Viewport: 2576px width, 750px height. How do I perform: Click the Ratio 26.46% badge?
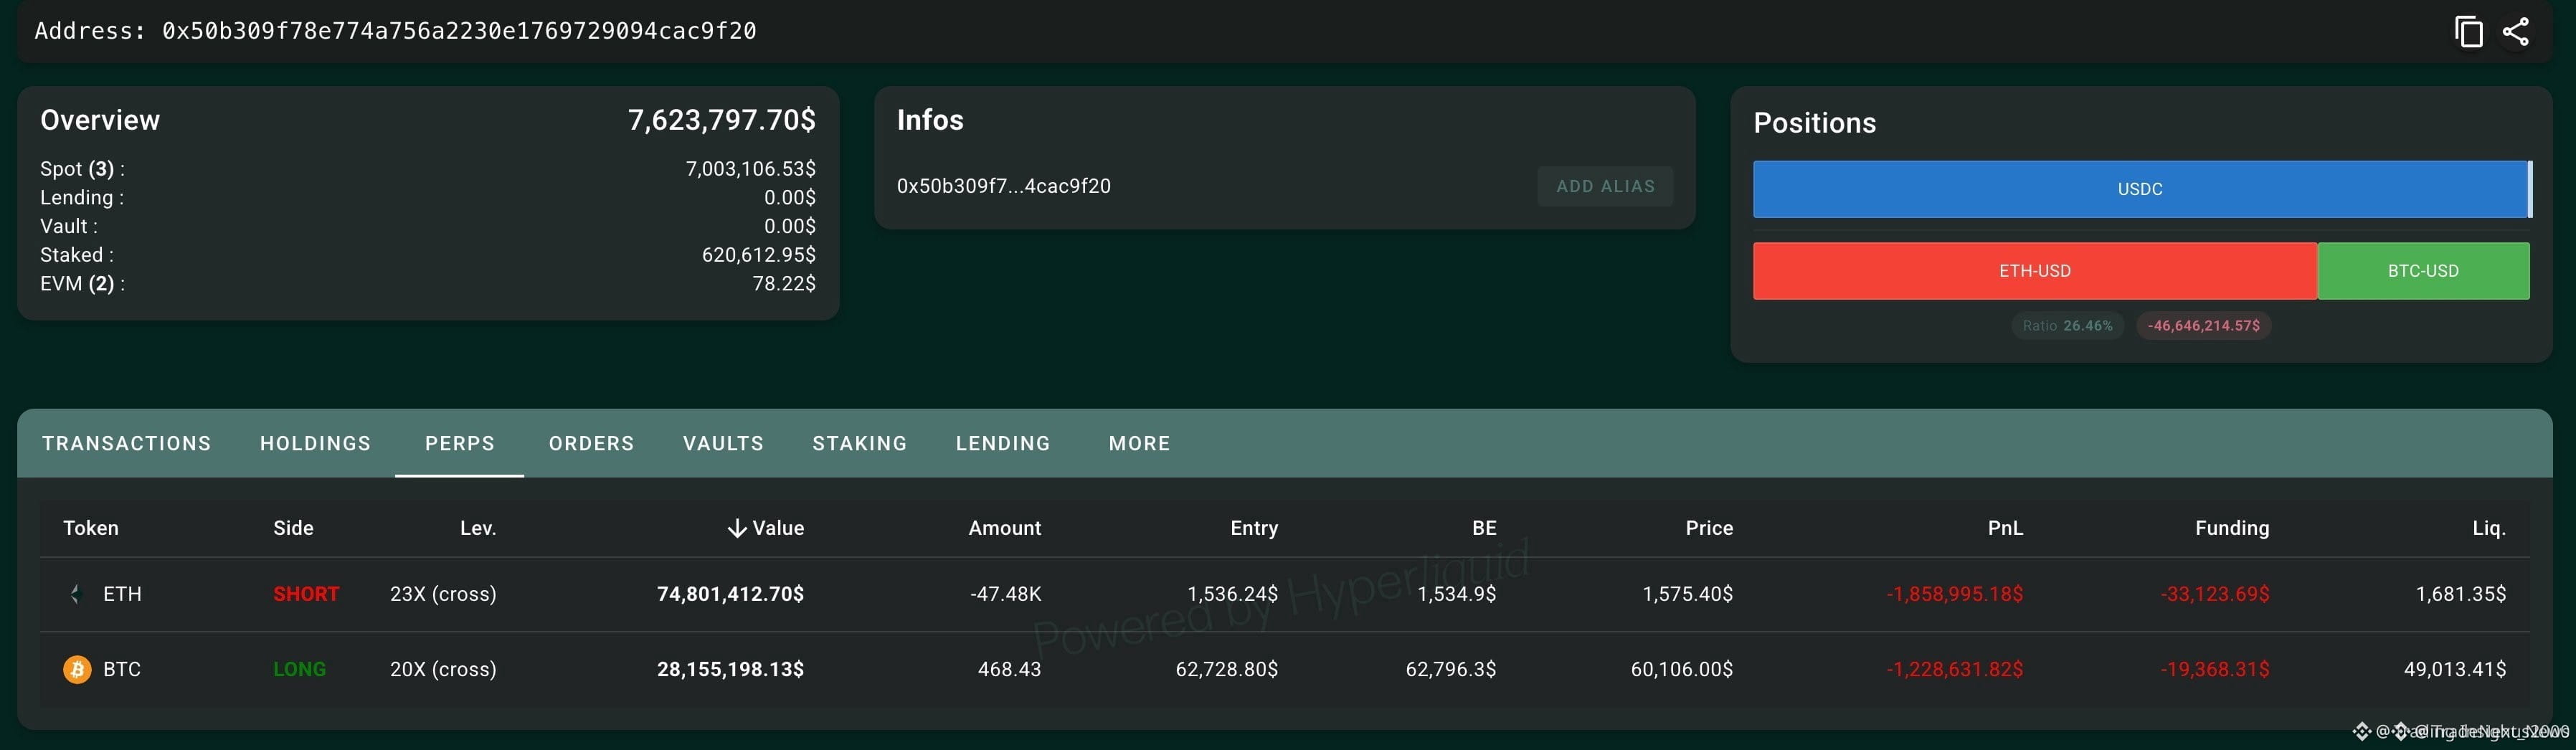click(2067, 326)
